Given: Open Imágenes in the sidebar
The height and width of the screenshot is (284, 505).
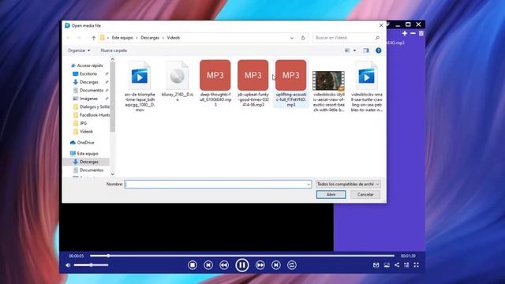Looking at the screenshot, I should 88,99.
